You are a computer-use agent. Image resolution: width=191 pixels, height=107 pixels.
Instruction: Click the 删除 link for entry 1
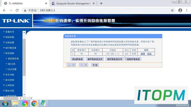[149, 53]
